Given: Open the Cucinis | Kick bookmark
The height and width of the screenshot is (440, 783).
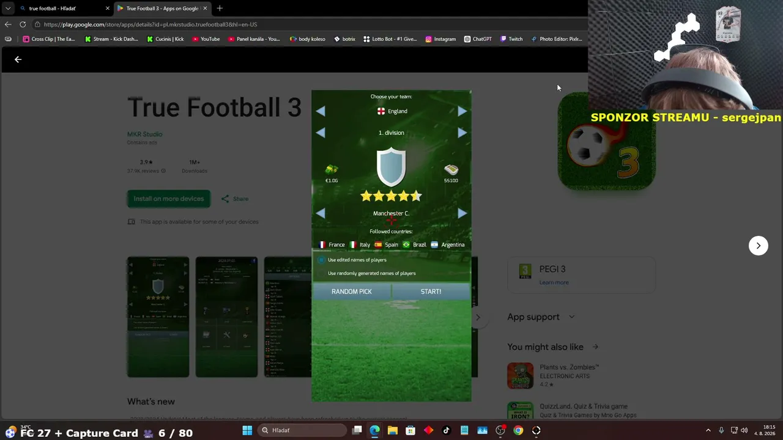Looking at the screenshot, I should (165, 39).
